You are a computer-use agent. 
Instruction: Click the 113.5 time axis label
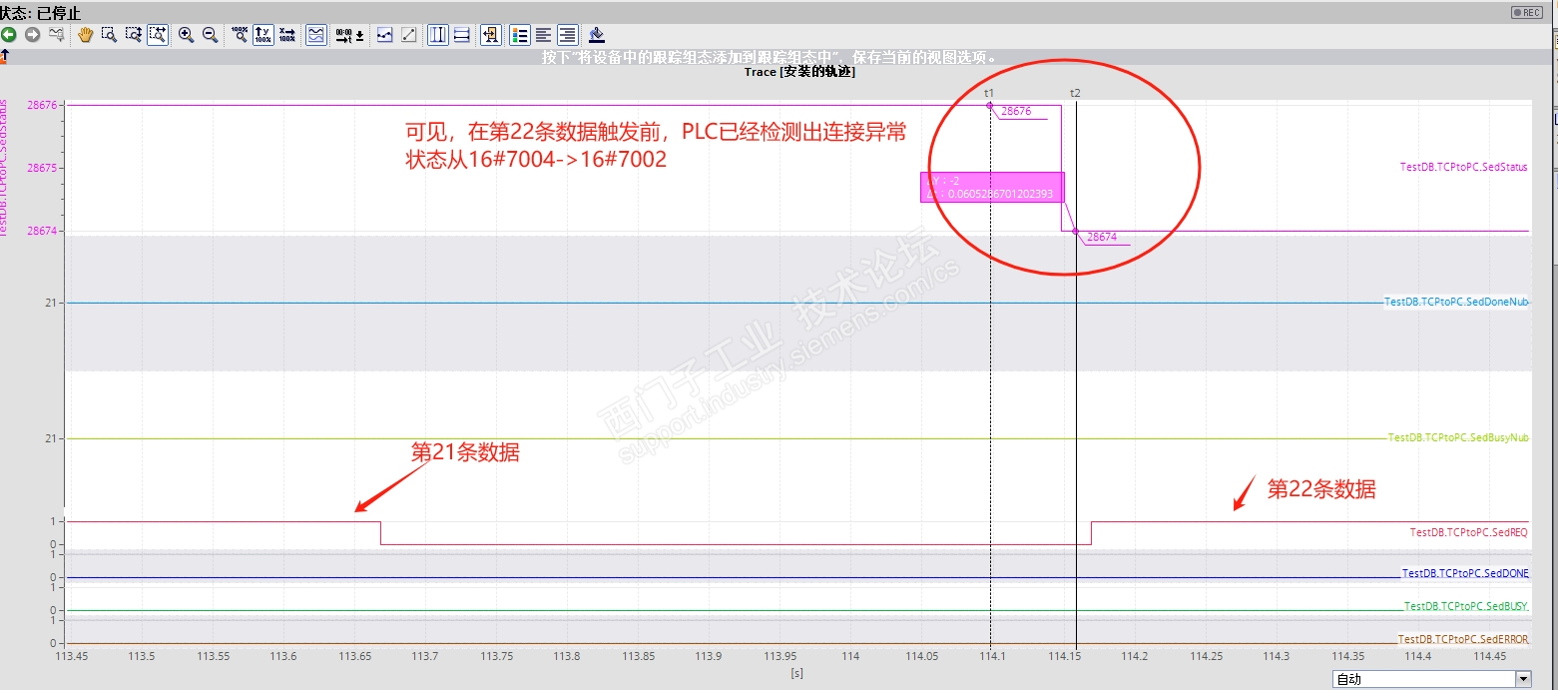143,656
